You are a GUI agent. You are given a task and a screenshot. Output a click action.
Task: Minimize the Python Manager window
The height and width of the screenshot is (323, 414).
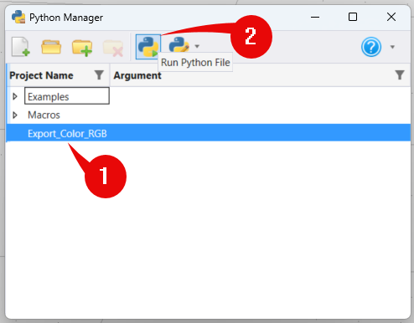(315, 18)
